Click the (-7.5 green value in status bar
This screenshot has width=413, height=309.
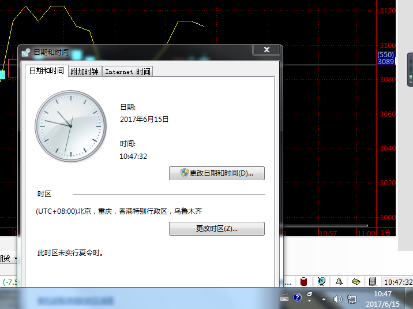click(10, 282)
